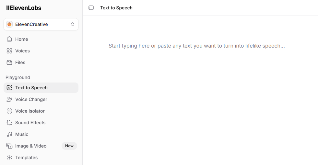This screenshot has height=165, width=318.
Task: Click the Templates icon
Action: point(9,158)
